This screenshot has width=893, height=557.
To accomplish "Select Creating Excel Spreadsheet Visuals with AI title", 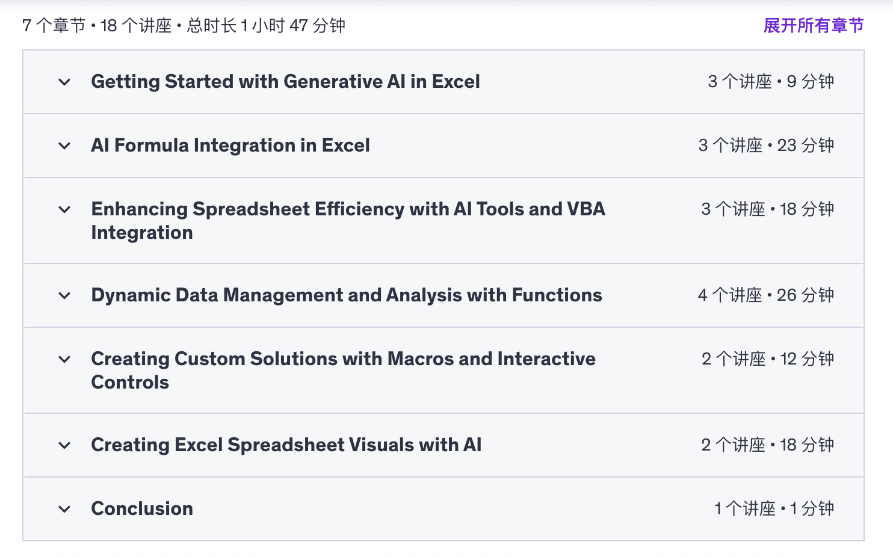I will click(286, 445).
